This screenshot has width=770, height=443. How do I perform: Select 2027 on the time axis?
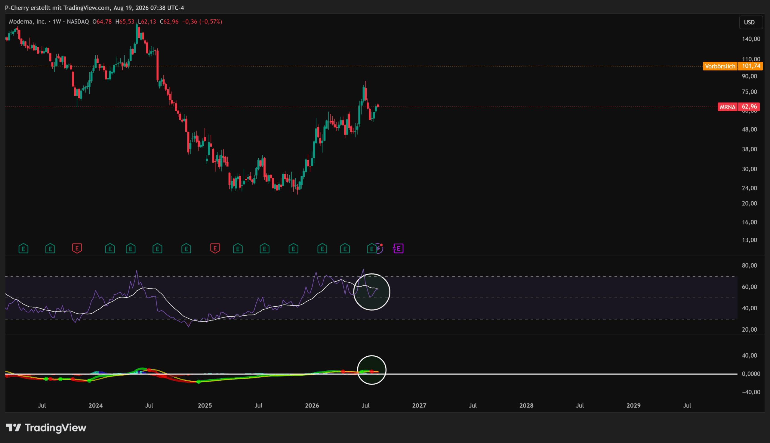(x=419, y=406)
